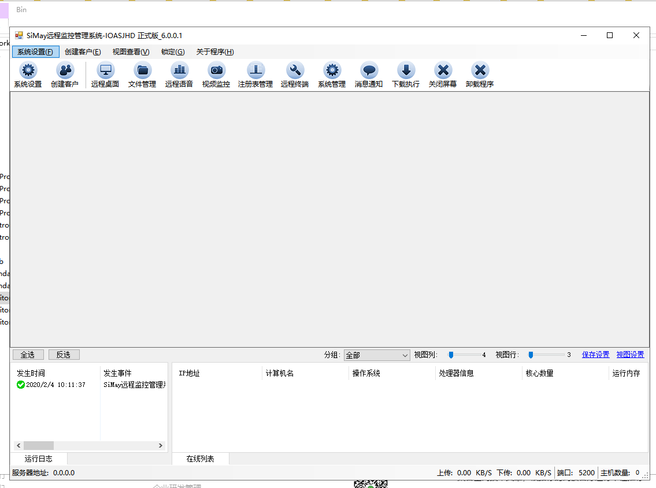Click 下传 0.00 KB/S status entry
656x488 pixels.
point(524,473)
